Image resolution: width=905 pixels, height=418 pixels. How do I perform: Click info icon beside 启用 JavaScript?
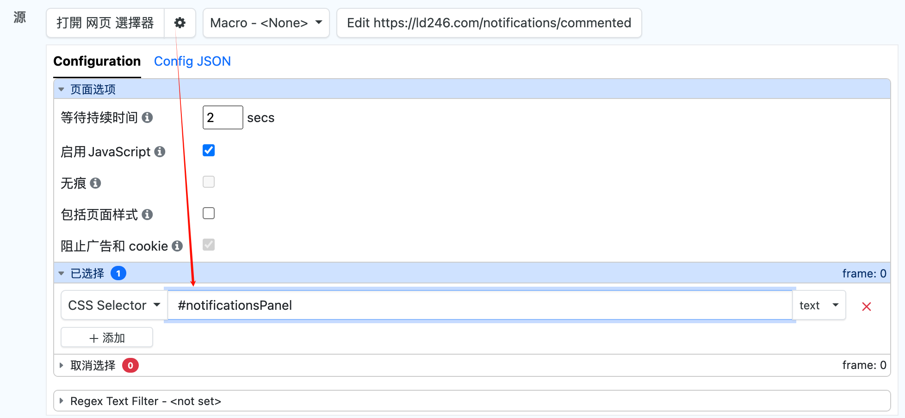coord(160,152)
